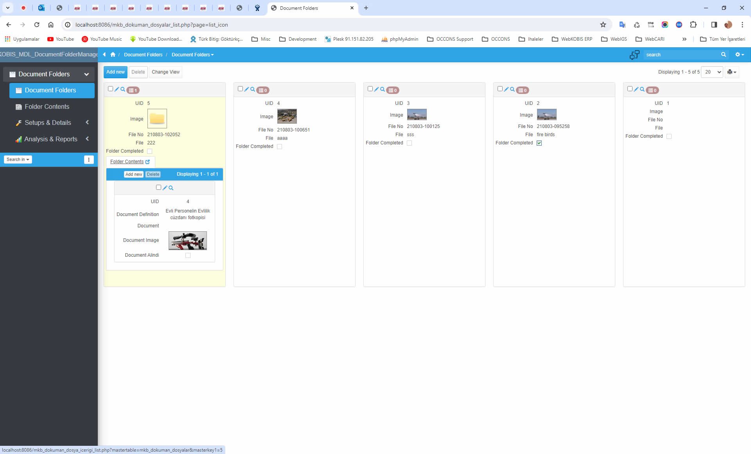Click the back arrow in the blue header bar
The image size is (751, 454).
click(104, 54)
